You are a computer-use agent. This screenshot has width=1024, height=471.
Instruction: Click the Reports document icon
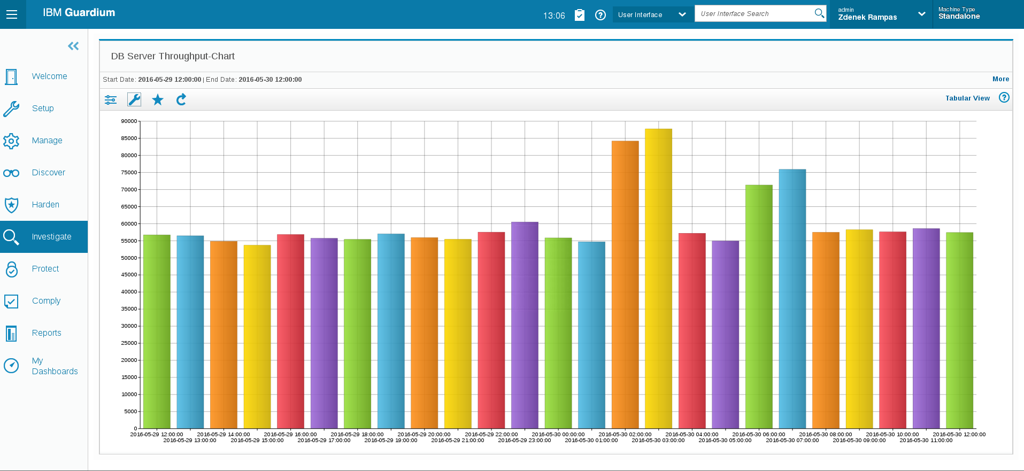tap(11, 333)
